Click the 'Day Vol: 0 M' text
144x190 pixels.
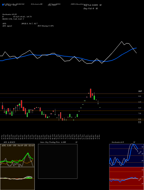point(90,9)
